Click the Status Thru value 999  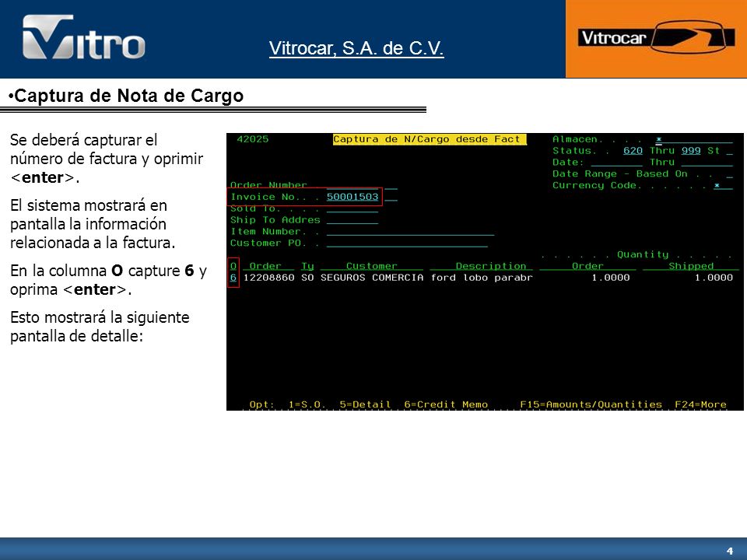coord(691,151)
